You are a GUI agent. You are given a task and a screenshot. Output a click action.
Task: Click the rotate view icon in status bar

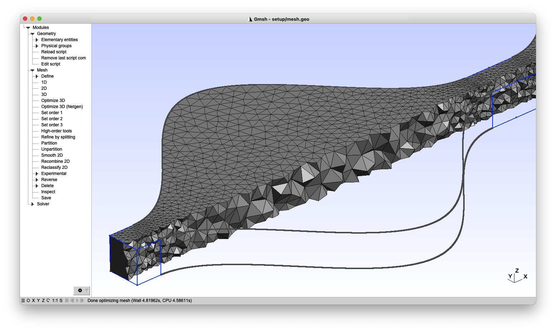click(x=48, y=301)
